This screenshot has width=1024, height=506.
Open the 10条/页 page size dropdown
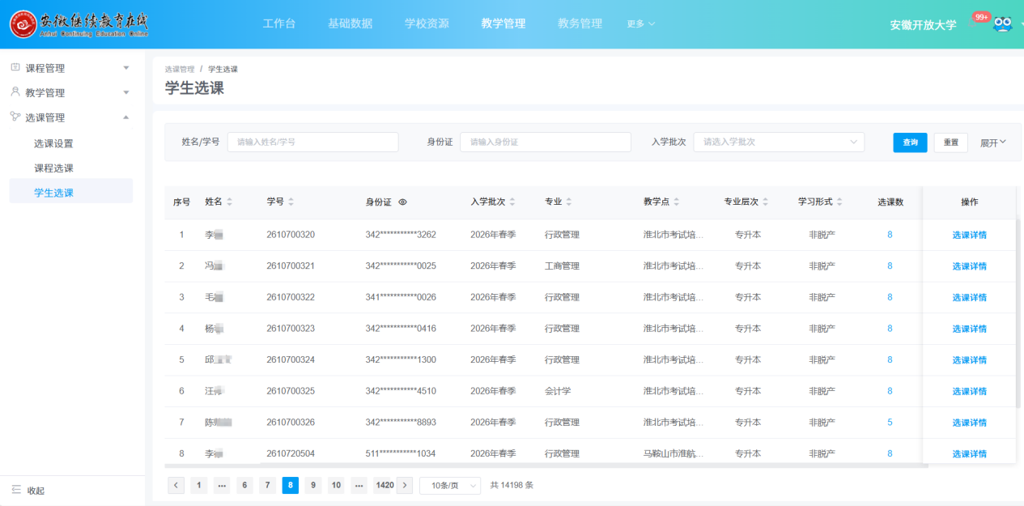[449, 485]
